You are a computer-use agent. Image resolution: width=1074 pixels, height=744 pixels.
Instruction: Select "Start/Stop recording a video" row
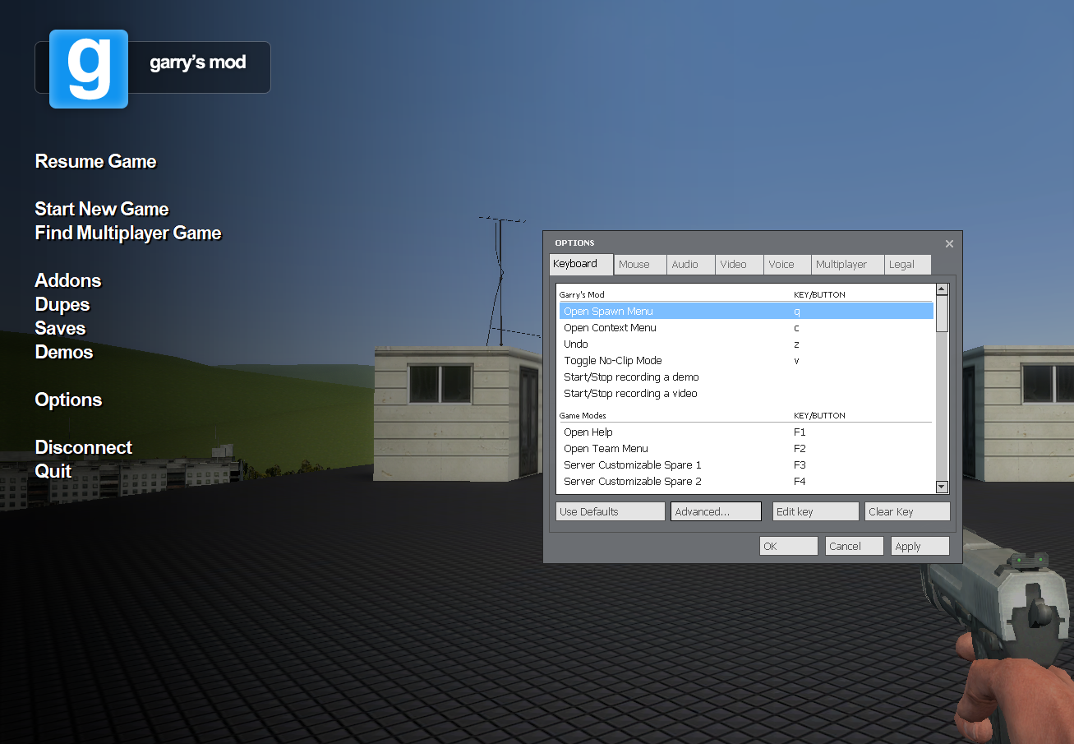(x=746, y=393)
